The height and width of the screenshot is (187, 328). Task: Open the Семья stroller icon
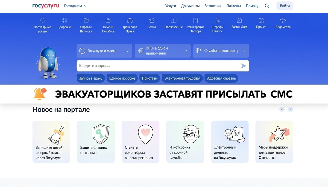pos(152,20)
